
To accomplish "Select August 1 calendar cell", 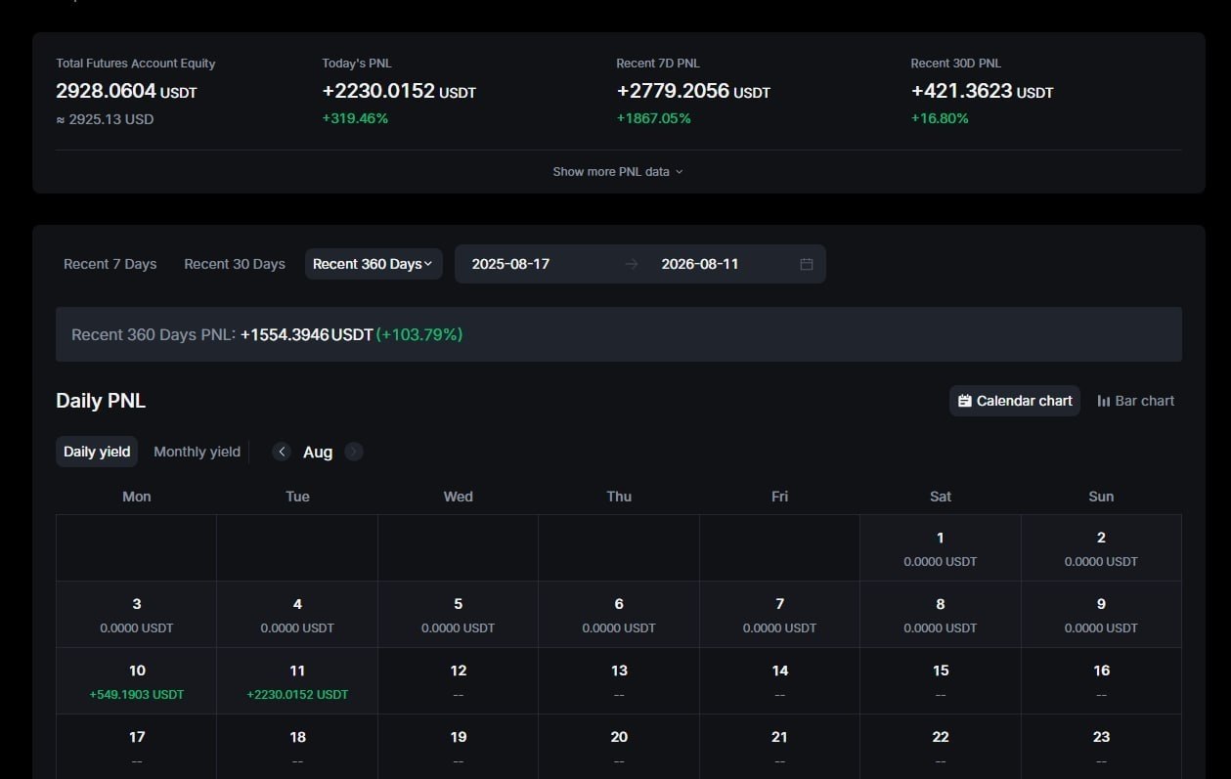I will (941, 547).
